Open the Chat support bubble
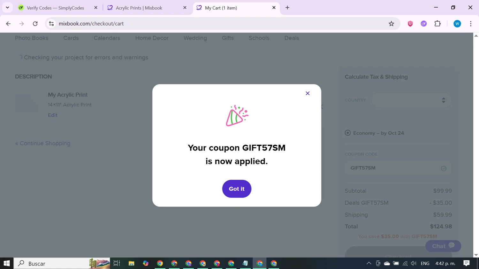 click(x=443, y=246)
